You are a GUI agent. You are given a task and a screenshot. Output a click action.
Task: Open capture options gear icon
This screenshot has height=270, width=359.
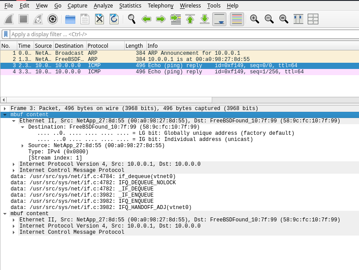pyautogui.click(x=53, y=19)
